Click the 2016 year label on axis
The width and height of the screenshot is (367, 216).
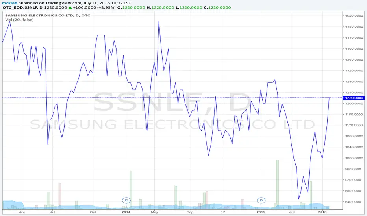(x=322, y=212)
